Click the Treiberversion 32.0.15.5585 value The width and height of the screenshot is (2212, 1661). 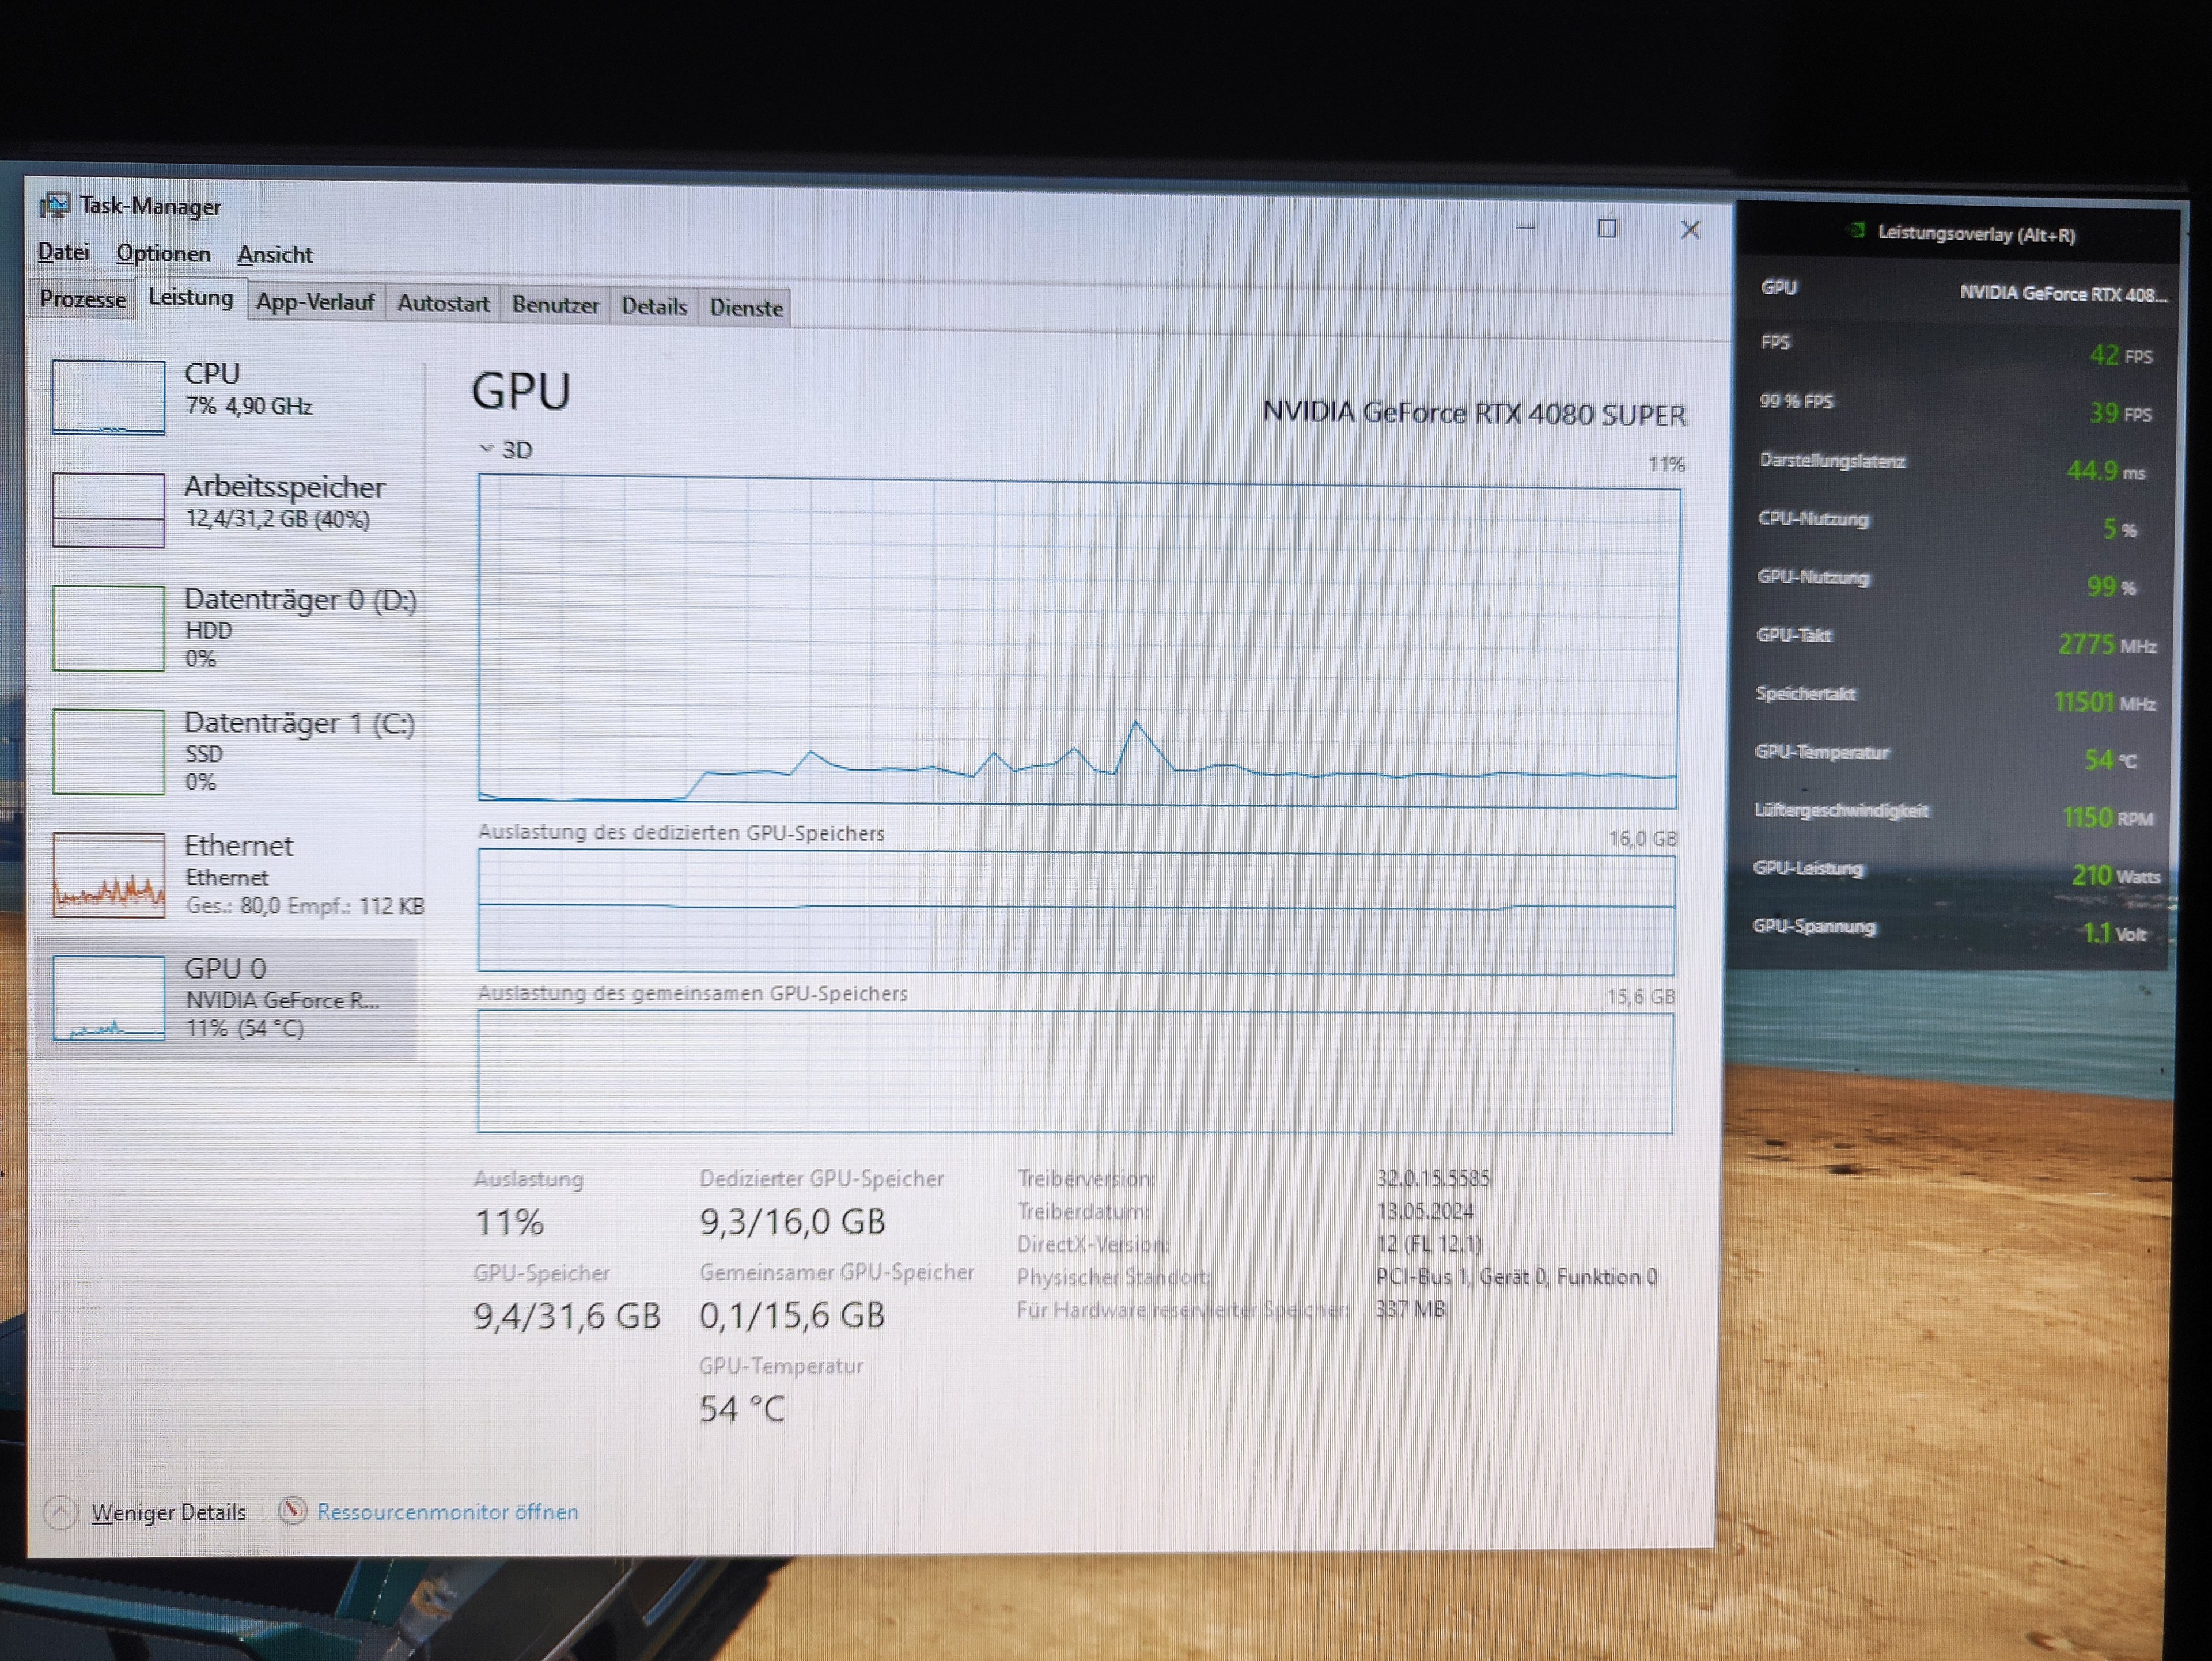pos(1432,1178)
